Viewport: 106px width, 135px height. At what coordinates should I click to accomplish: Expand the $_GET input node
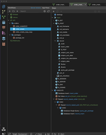click(x=54, y=21)
